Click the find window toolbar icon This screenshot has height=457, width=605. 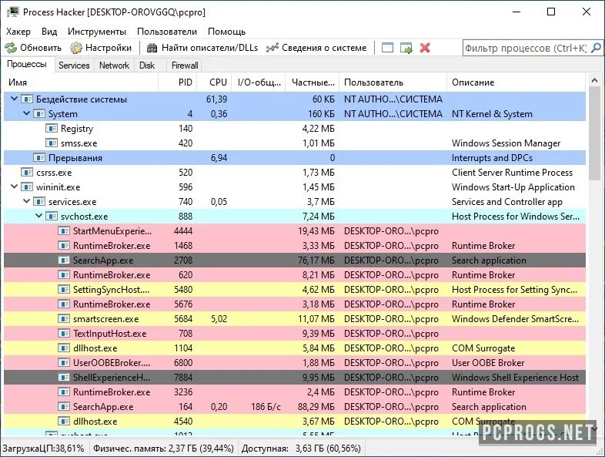[x=387, y=48]
